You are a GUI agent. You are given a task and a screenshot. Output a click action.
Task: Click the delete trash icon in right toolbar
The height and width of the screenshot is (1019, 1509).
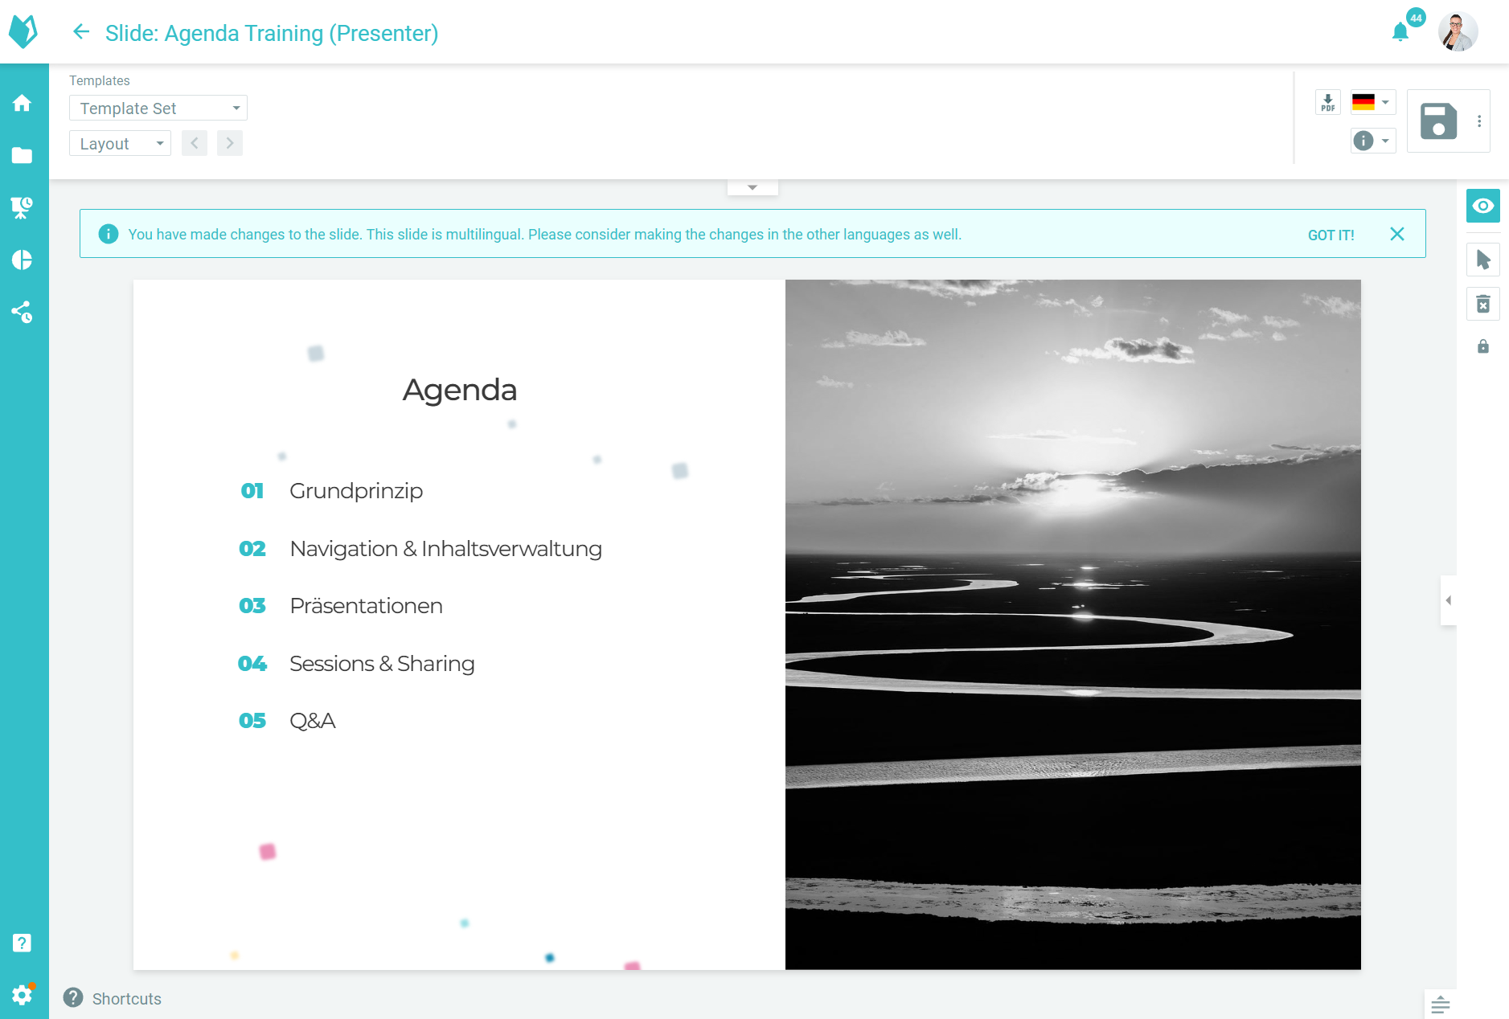coord(1483,305)
